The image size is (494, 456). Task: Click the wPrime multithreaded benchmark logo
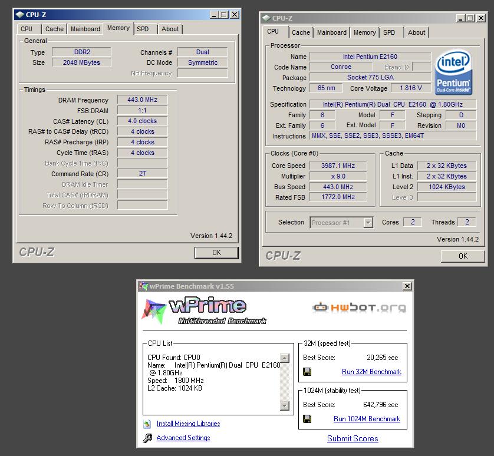click(x=204, y=310)
